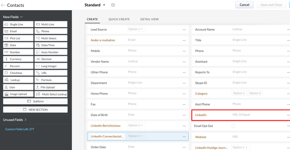Select the Multi-Line field type
This screenshot has height=150, width=290.
(51, 24)
